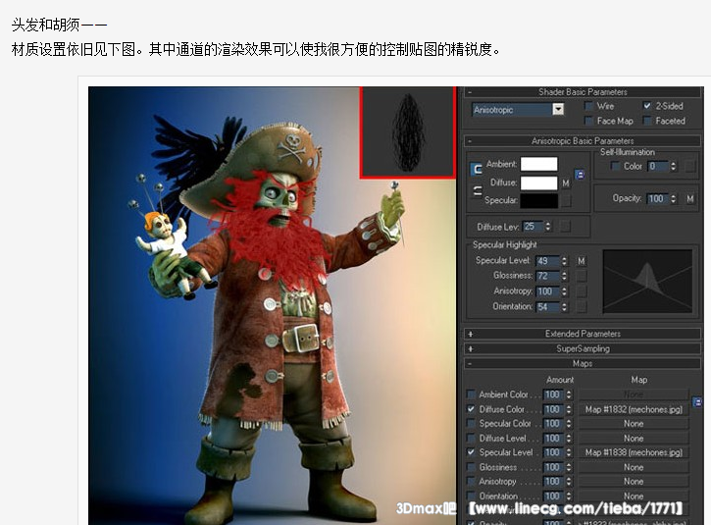Click the blue map lock icon beside Diffuse
The width and height of the screenshot is (711, 525).
pyautogui.click(x=580, y=175)
